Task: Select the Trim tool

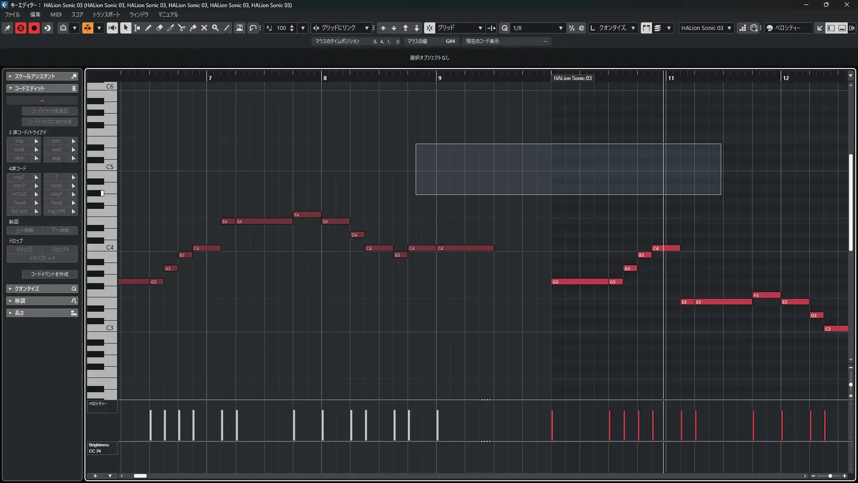Action: [x=171, y=28]
